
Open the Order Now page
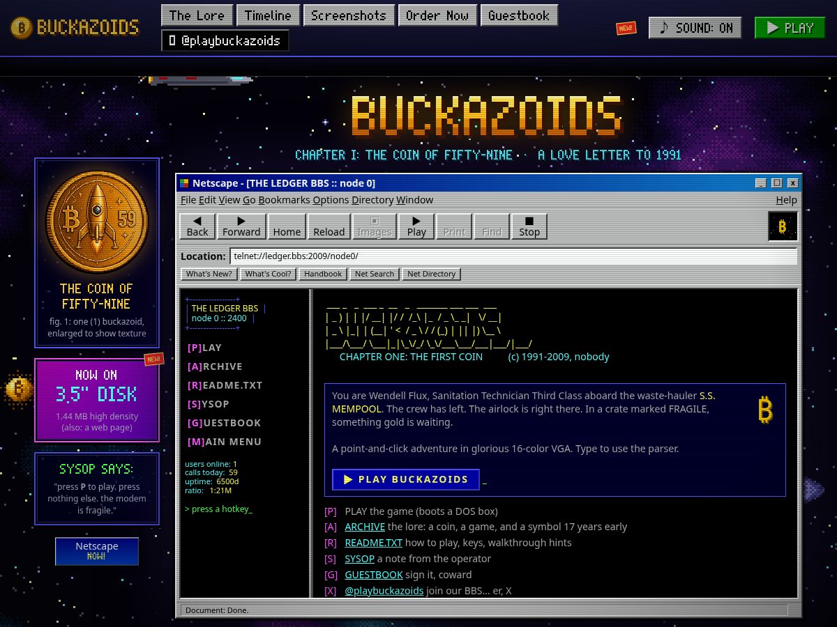point(437,15)
